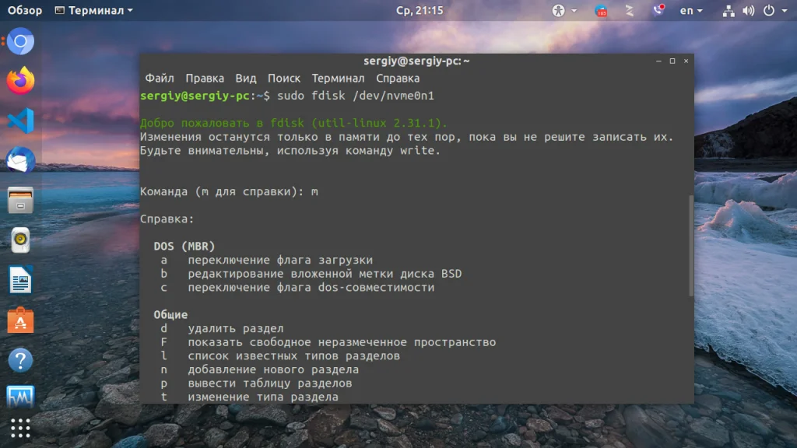
Task: Launch Firefox from the dock
Action: [20, 80]
